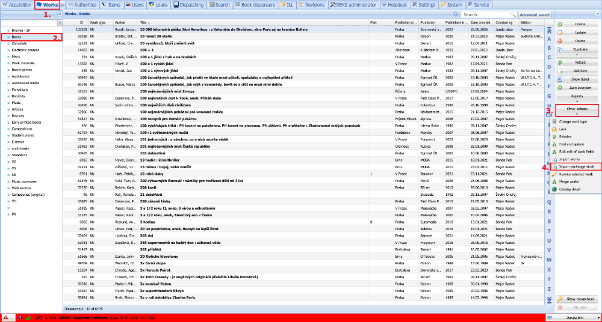Viewport: 602px width, 322px height.
Task: Choose Find and update menu entry
Action: pyautogui.click(x=576, y=144)
